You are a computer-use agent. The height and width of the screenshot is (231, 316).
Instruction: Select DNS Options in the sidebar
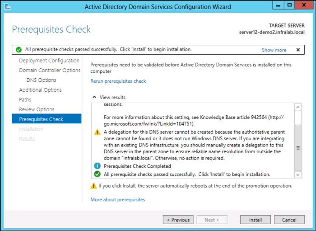(41, 80)
